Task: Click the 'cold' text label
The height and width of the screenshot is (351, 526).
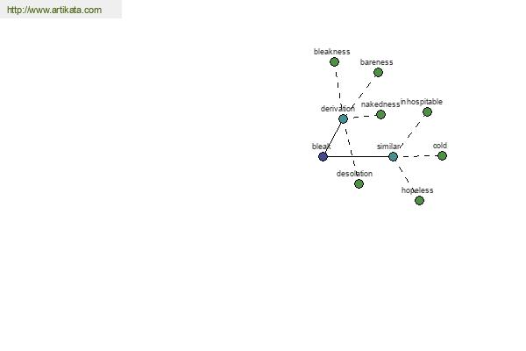Action: [440, 146]
